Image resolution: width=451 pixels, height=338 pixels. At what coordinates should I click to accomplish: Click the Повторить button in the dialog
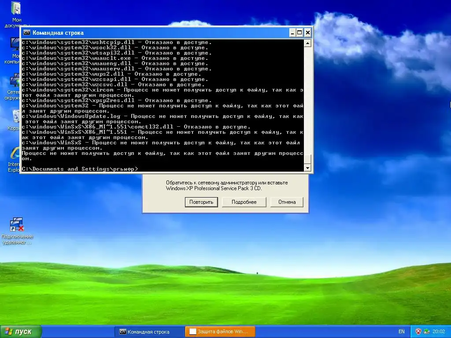[201, 202]
